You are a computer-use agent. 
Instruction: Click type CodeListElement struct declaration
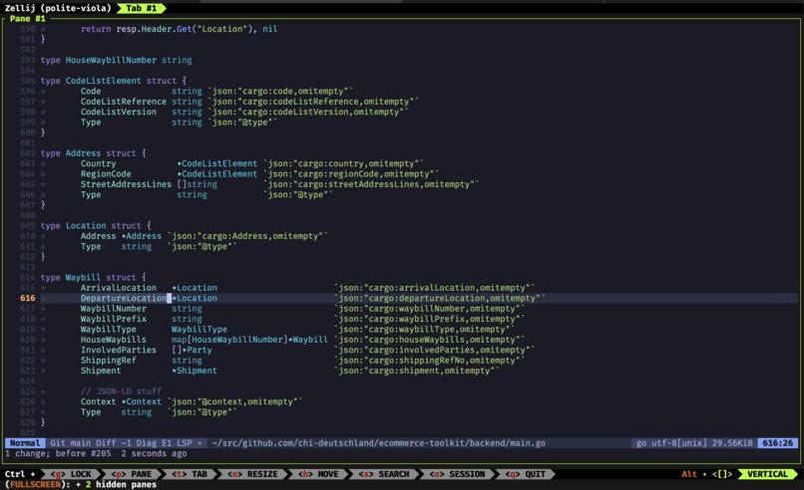point(114,81)
